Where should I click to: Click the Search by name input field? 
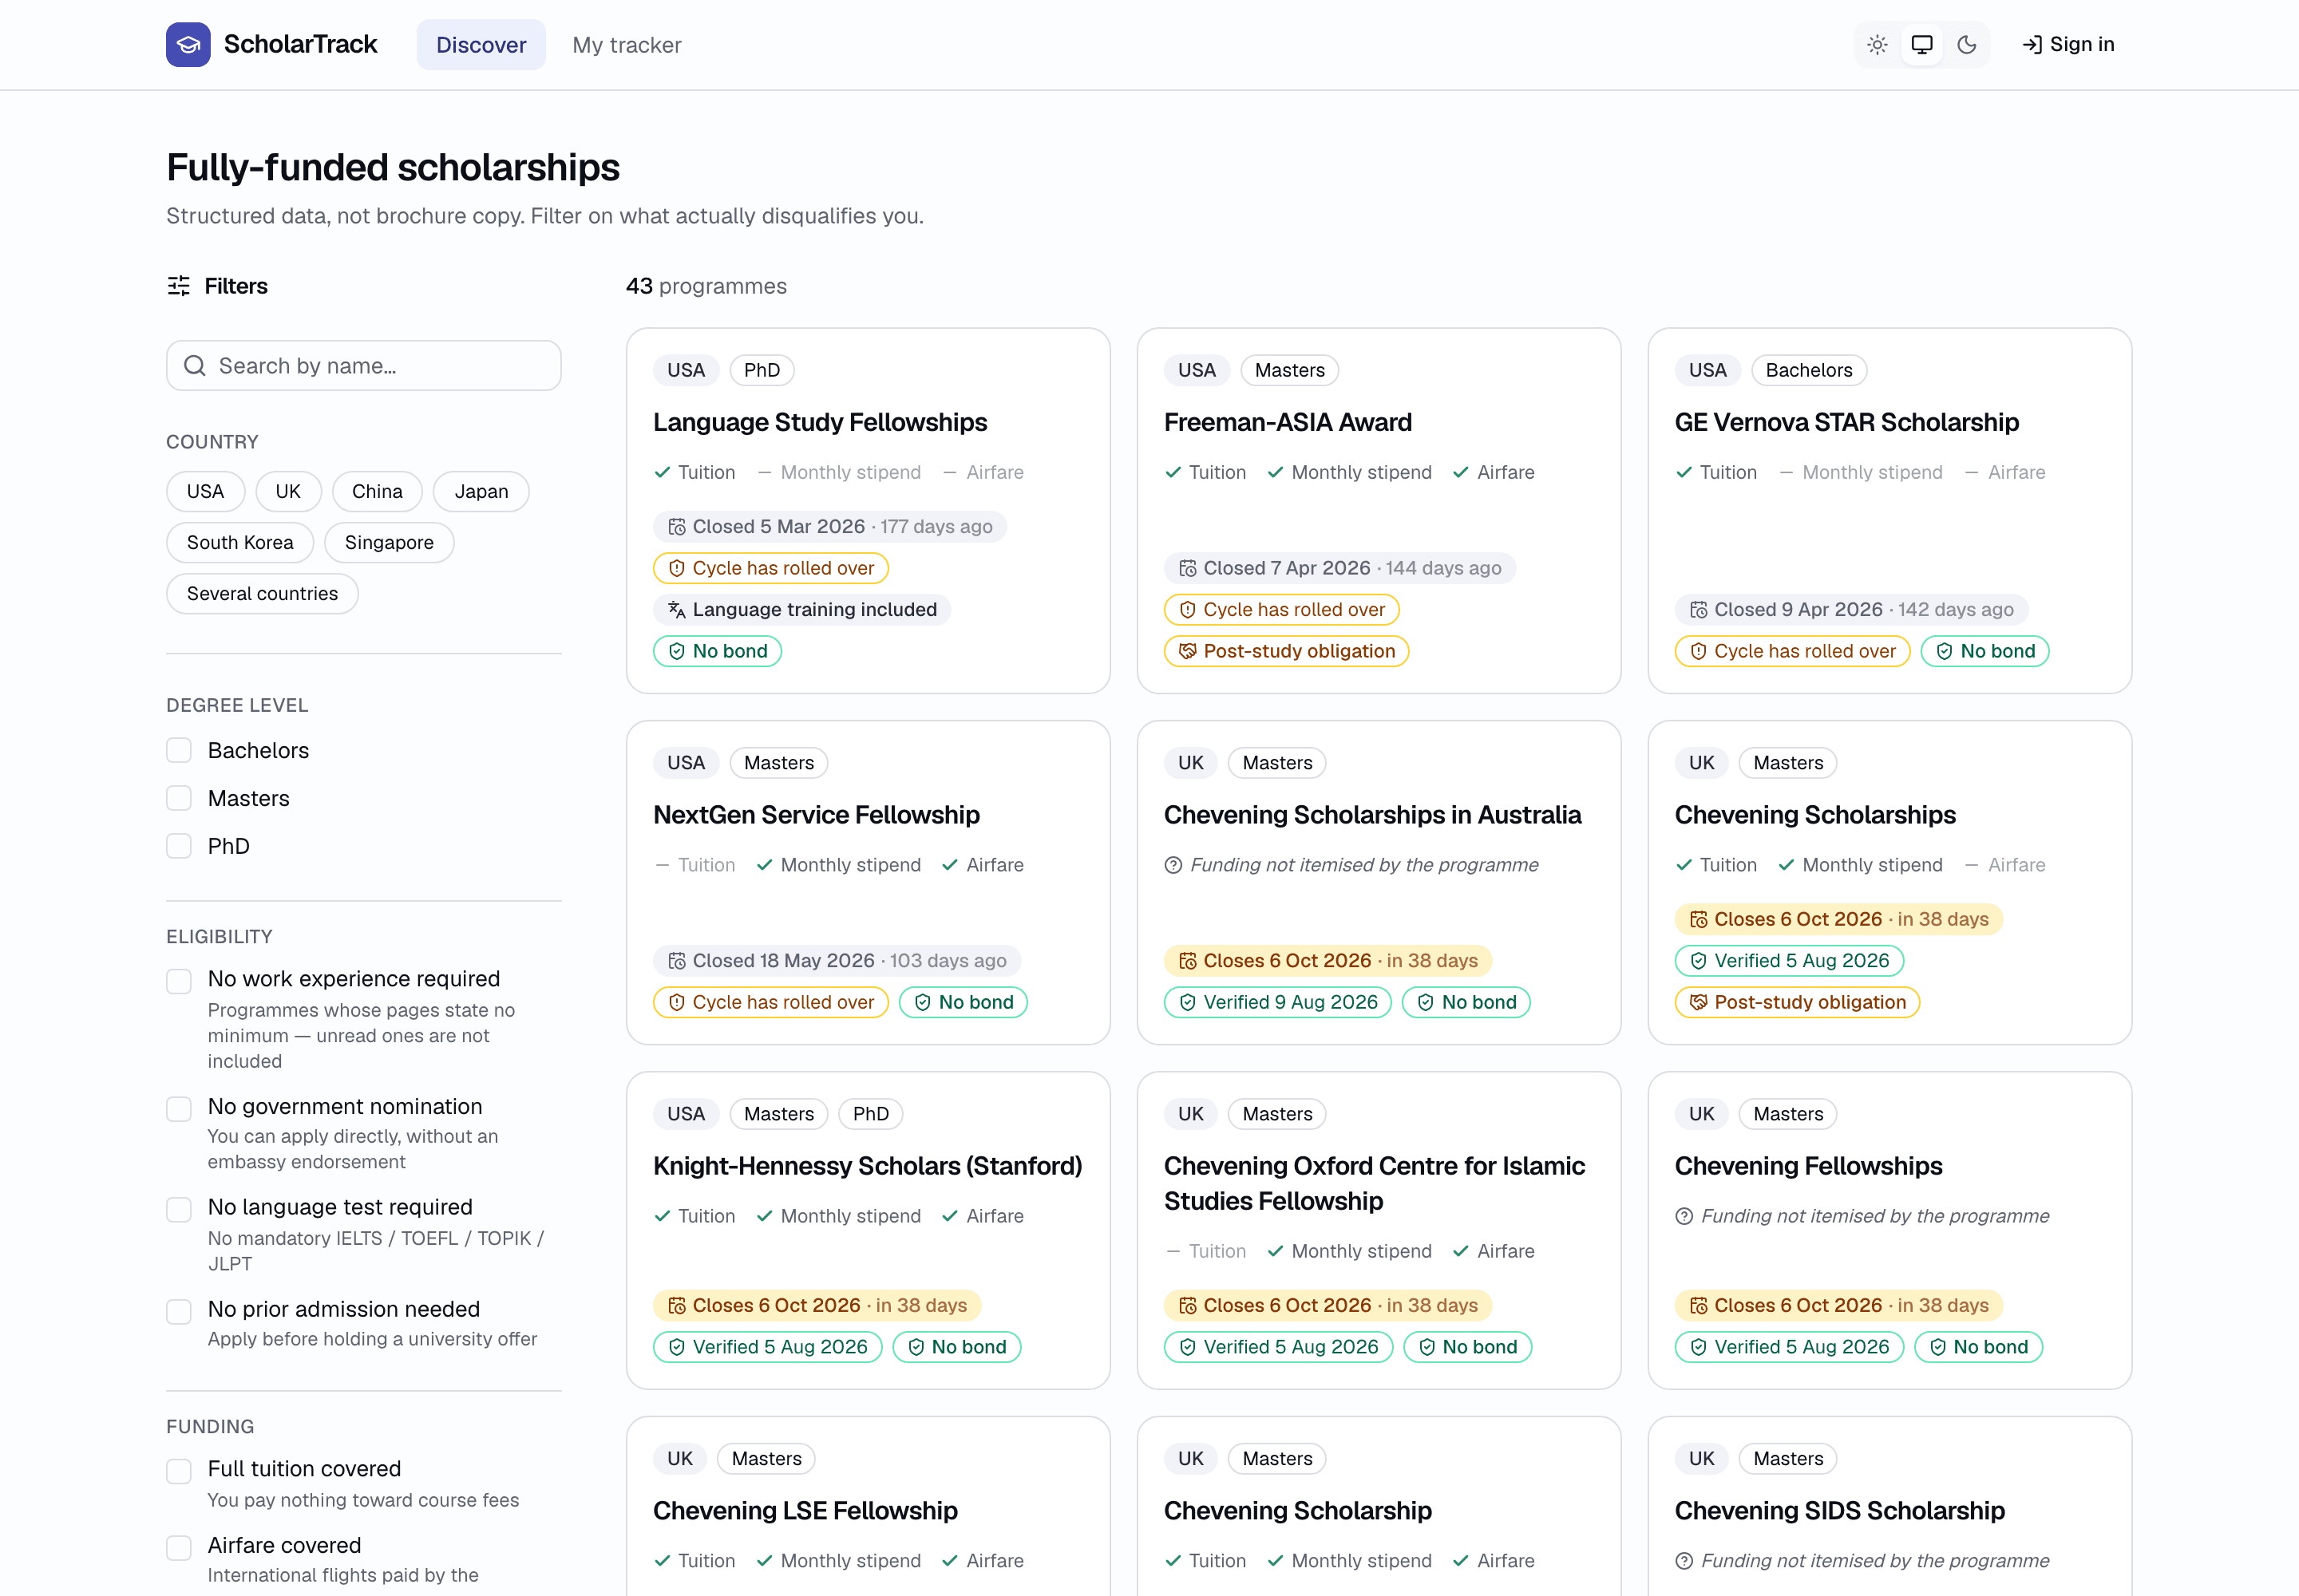point(364,366)
